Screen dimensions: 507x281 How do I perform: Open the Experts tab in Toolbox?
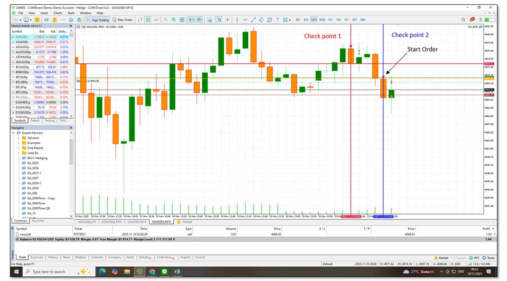click(185, 257)
